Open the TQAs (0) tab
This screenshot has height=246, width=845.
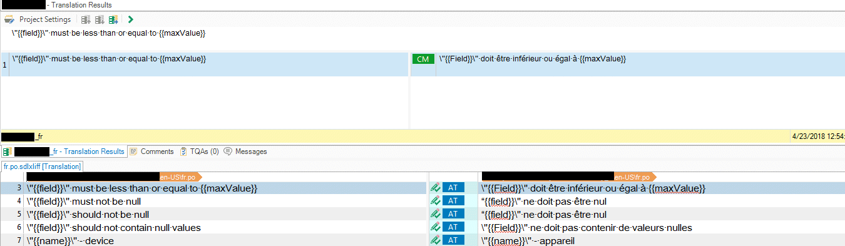199,151
